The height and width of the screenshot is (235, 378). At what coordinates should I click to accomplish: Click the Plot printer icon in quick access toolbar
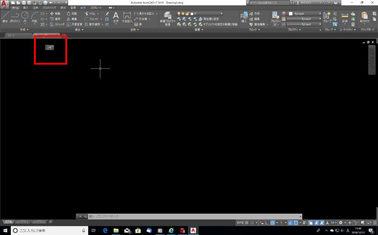pyautogui.click(x=45, y=3)
